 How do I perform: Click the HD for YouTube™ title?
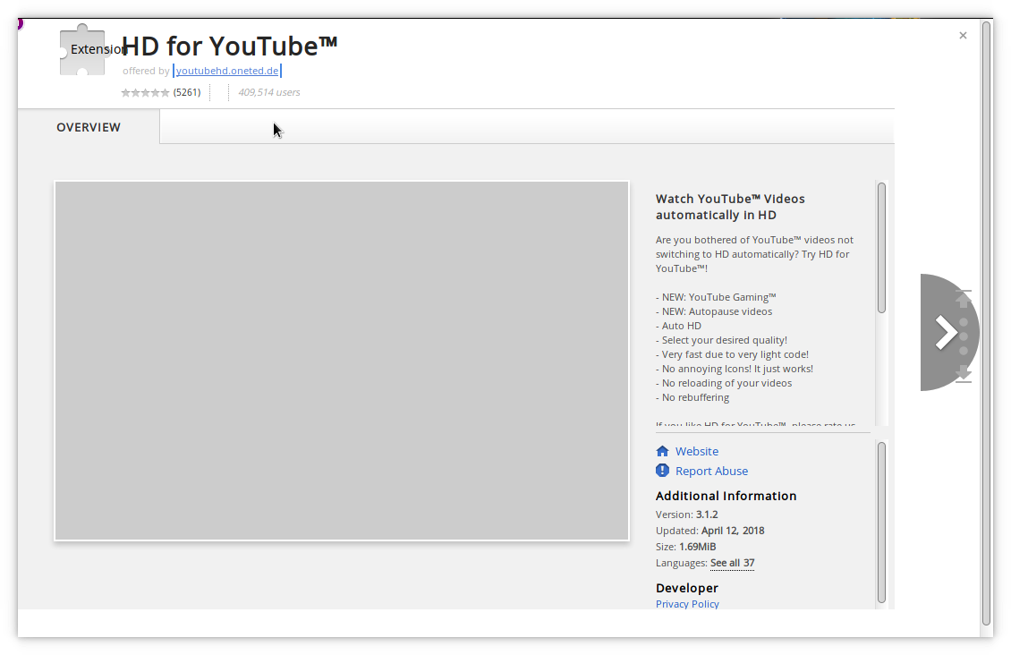[230, 47]
